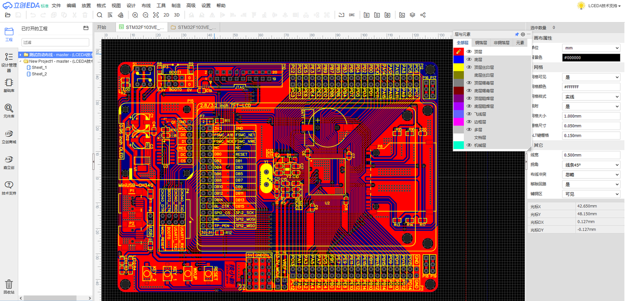
Task: Click the DRC check icon in toolbar
Action: [352, 15]
